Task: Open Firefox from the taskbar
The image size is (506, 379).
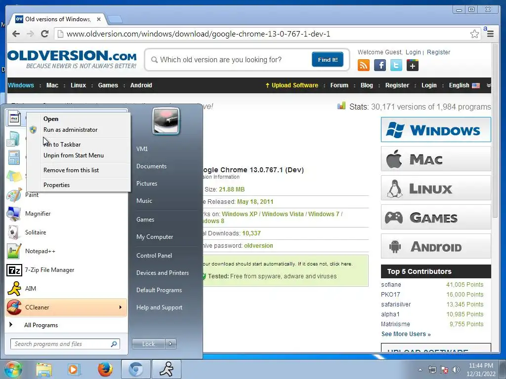Action: pos(105,369)
